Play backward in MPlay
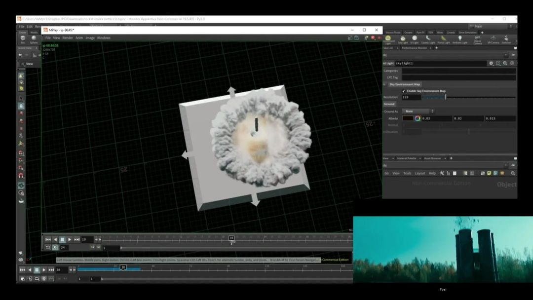Screen dimensions: 533x300 click(x=55, y=239)
